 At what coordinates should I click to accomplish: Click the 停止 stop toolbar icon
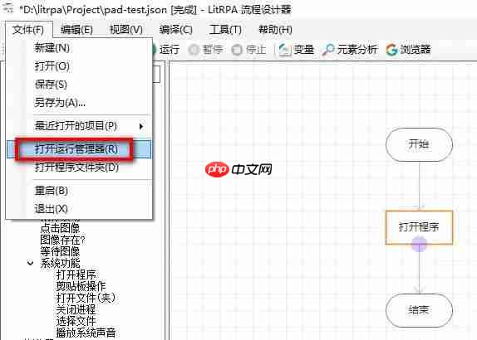[237, 50]
